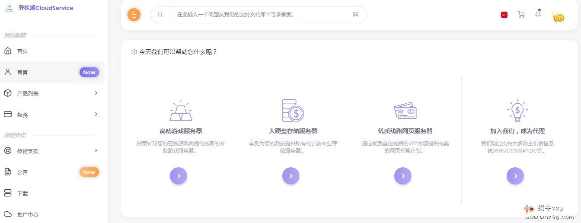Click the server icon inside search bar
The width and height of the screenshot is (581, 223).
click(x=355, y=15)
